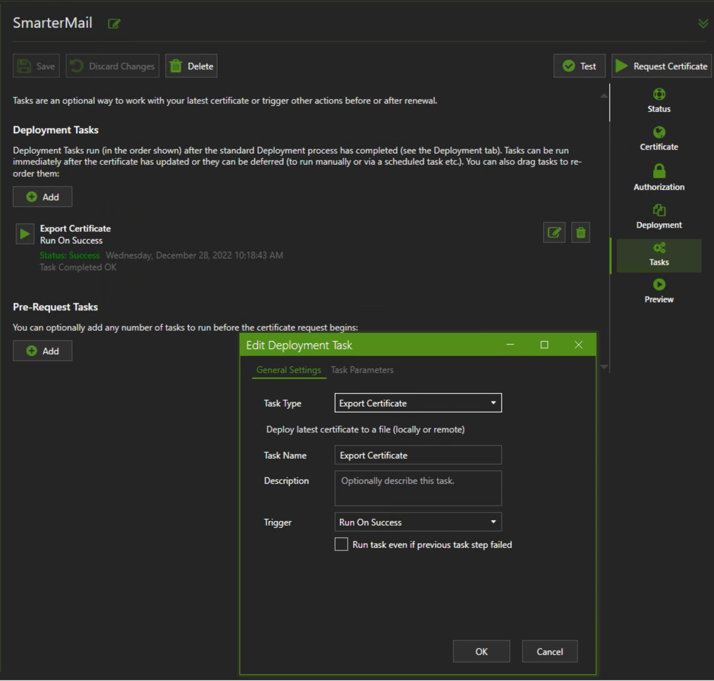Screen dimensions: 714x681
Task: Click the Description text box
Action: 418,488
